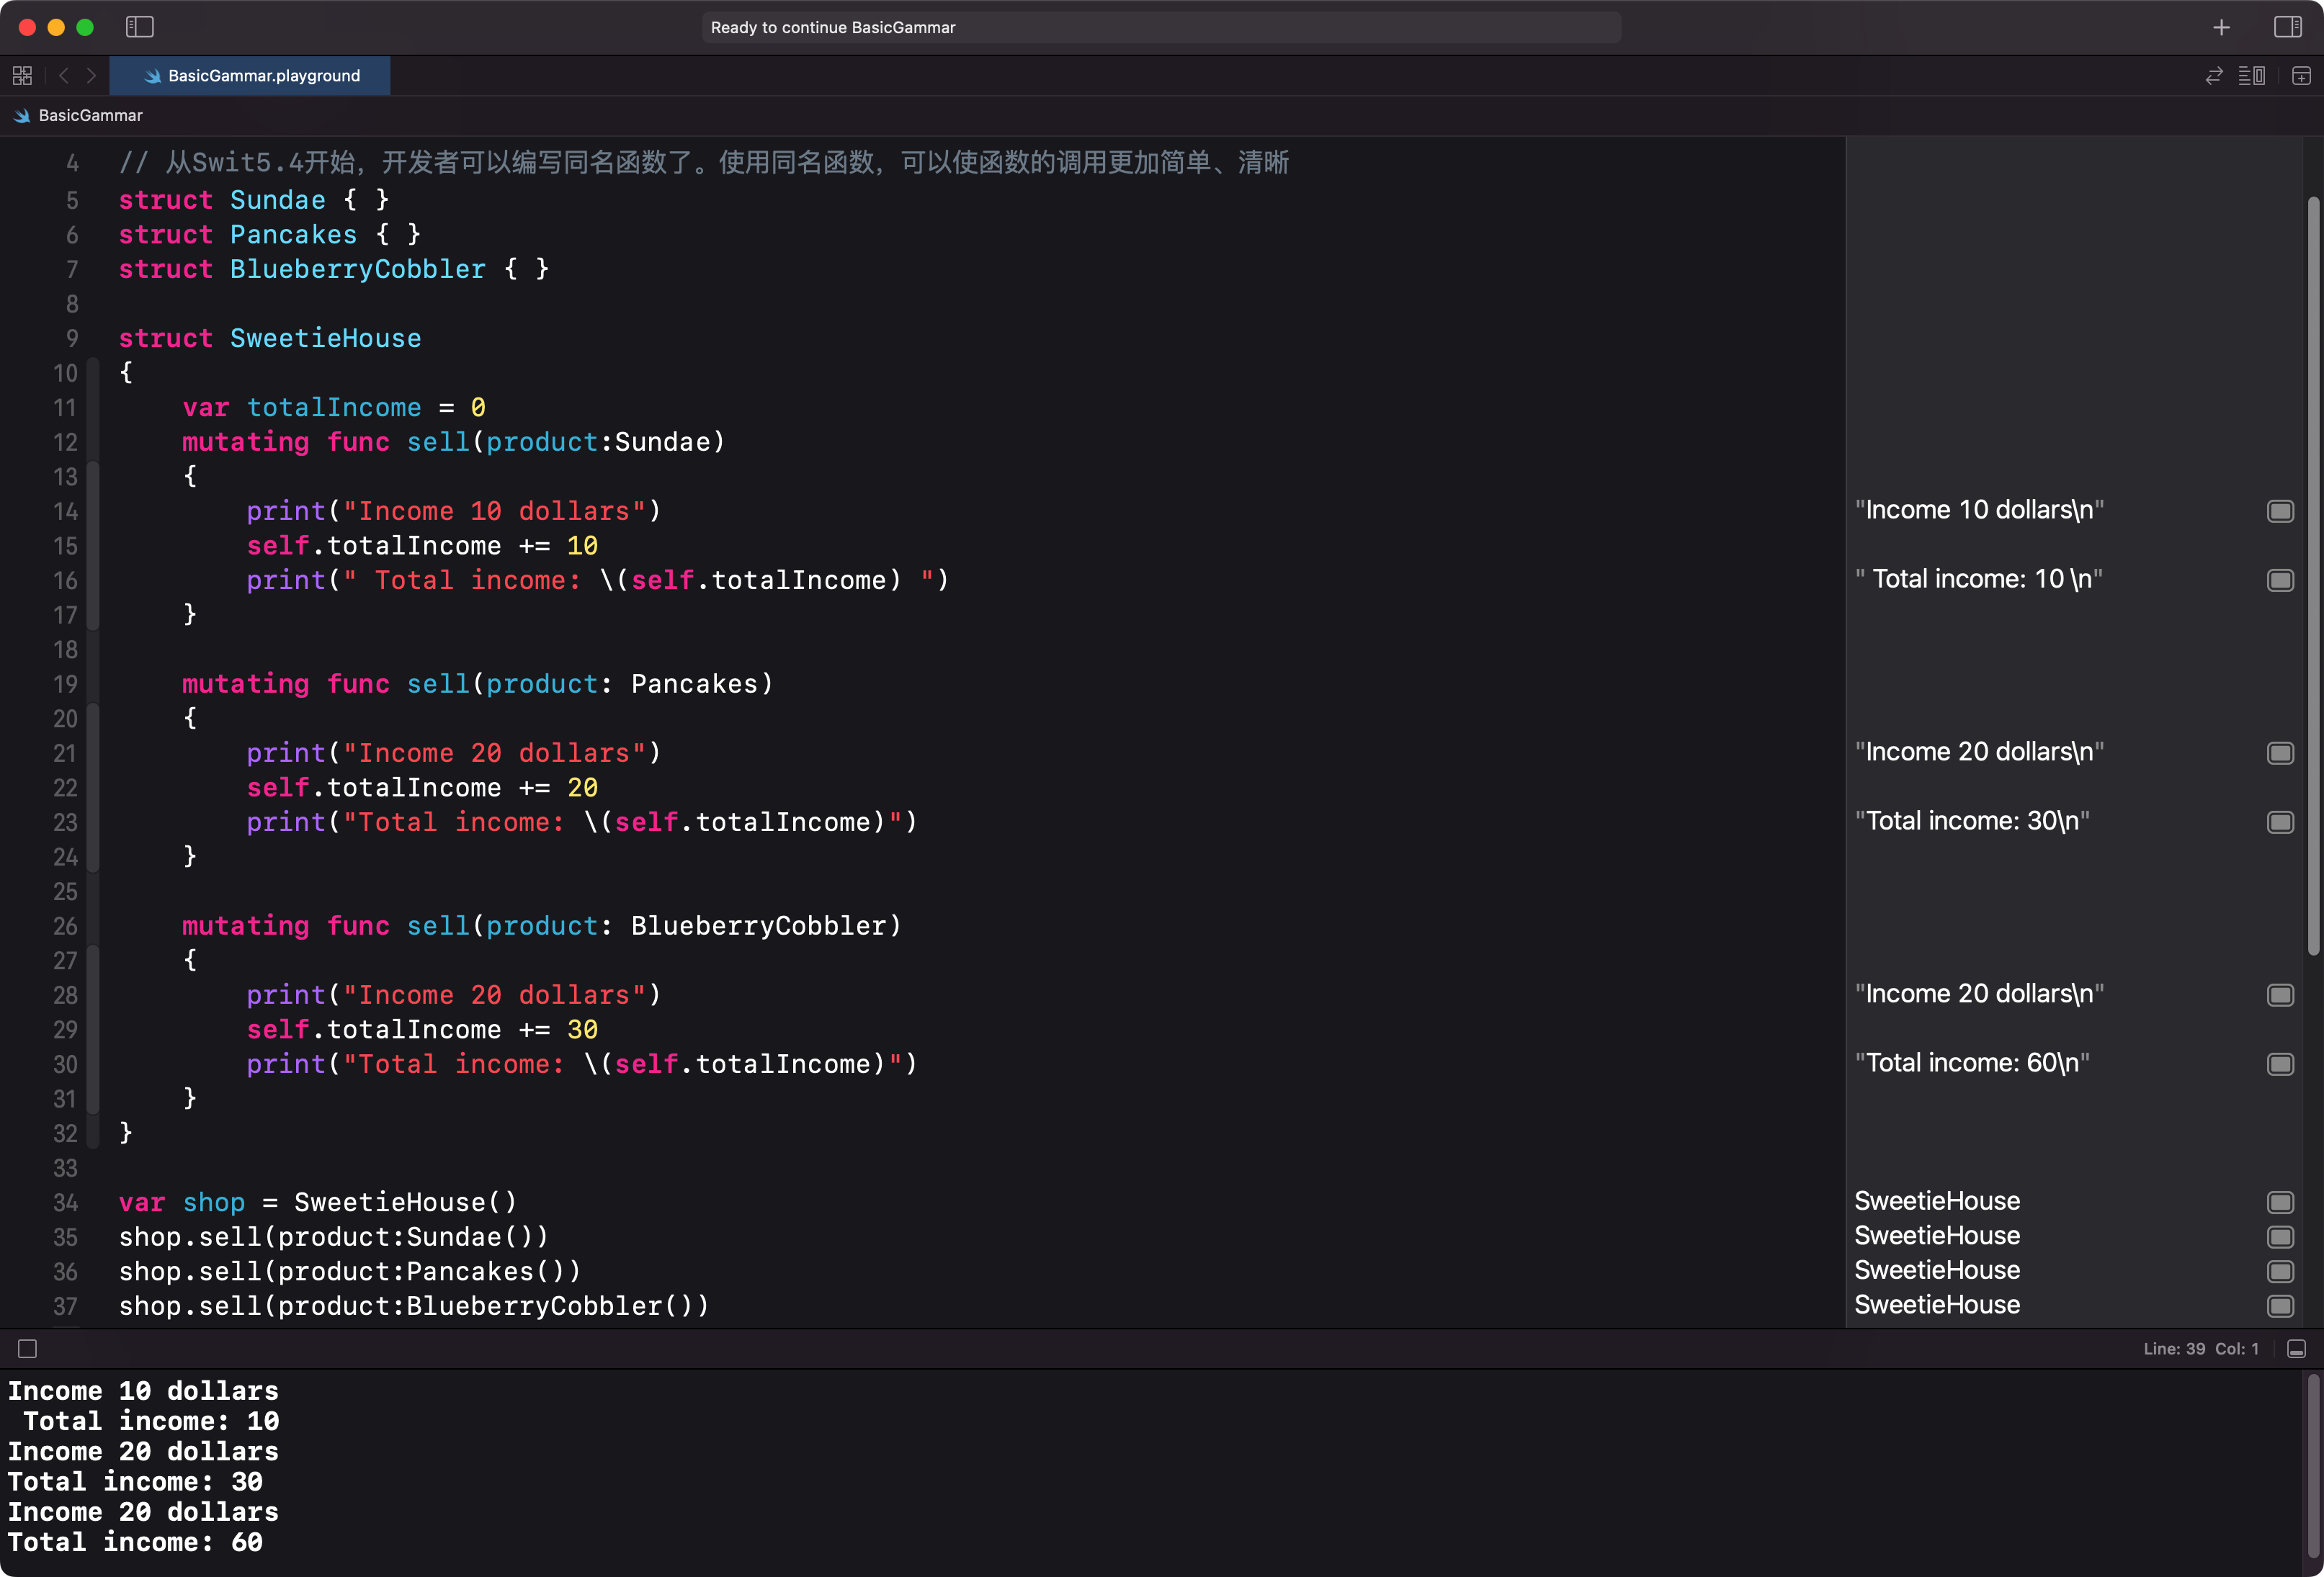
Task: Add a new editor pane
Action: [2301, 76]
